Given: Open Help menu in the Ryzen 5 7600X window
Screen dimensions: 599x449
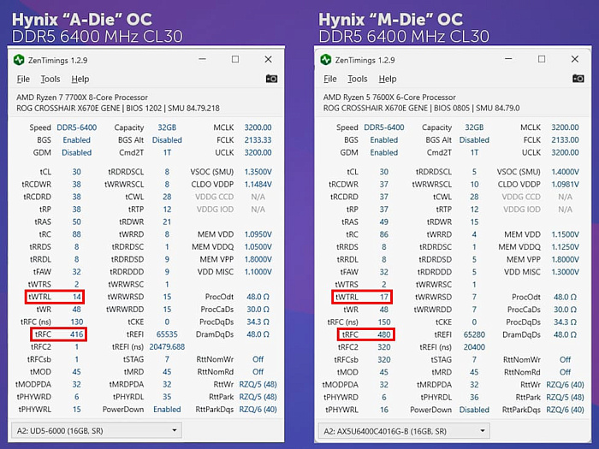Looking at the screenshot, I should pyautogui.click(x=385, y=80).
